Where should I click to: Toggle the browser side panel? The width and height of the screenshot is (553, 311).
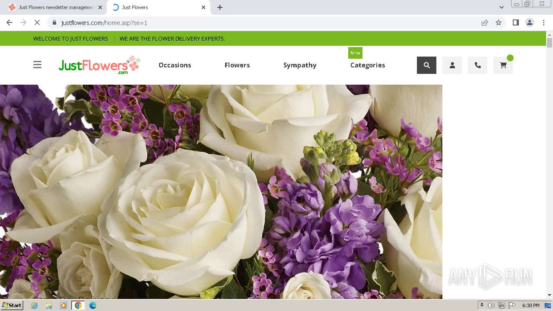coord(515,22)
